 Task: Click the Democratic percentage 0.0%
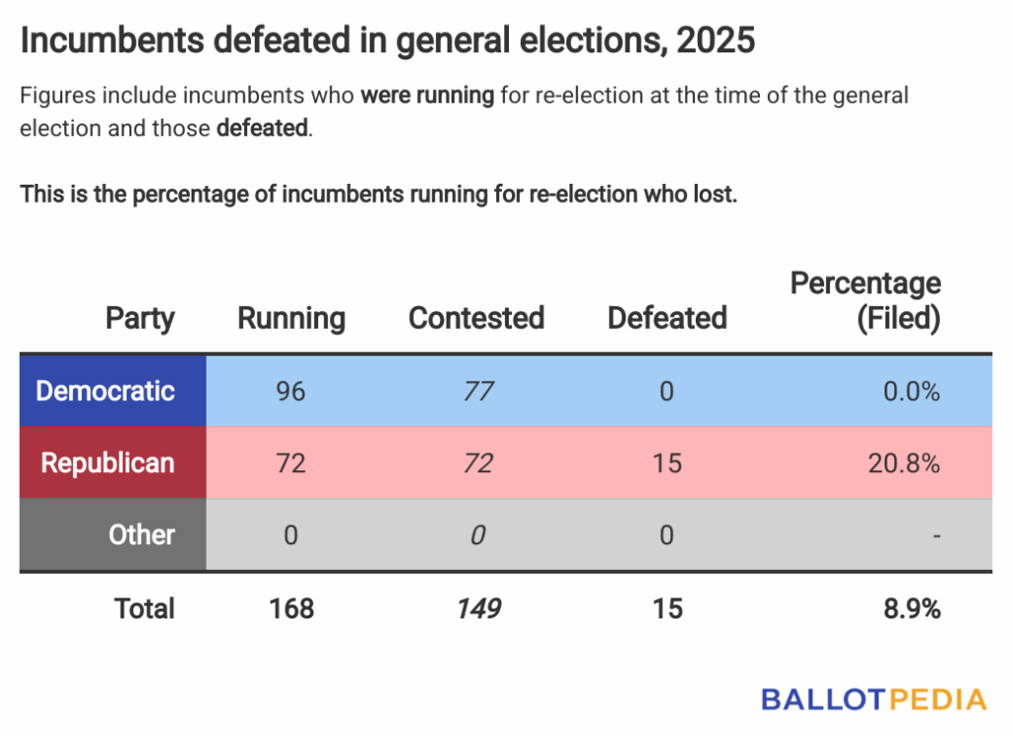911,391
